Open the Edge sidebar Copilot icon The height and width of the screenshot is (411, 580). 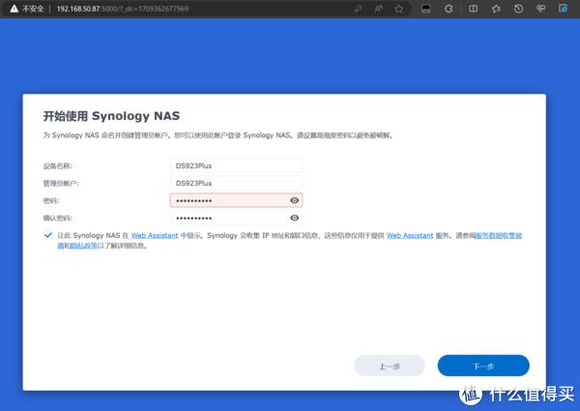coord(564,9)
